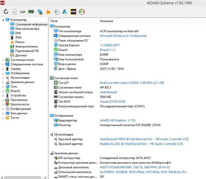Click the AIDA64 red 64 logo
Viewport: 206px width, 179px height.
point(2,3)
